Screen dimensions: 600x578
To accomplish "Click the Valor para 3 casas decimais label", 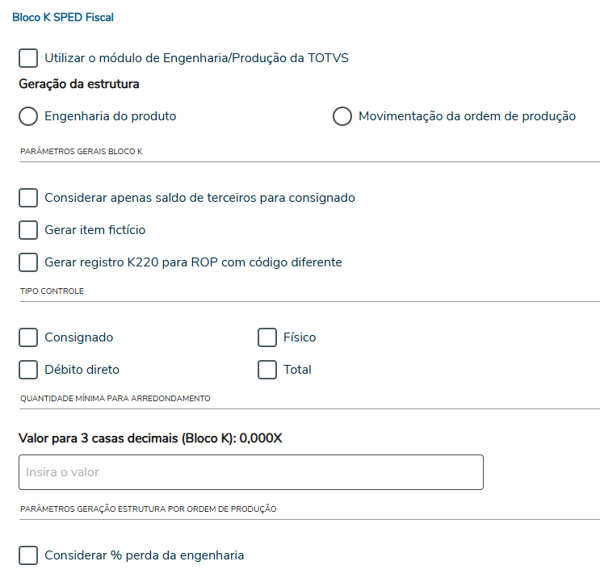I will pos(150,438).
